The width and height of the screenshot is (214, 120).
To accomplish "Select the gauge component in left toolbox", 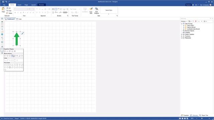I will tap(2, 24).
